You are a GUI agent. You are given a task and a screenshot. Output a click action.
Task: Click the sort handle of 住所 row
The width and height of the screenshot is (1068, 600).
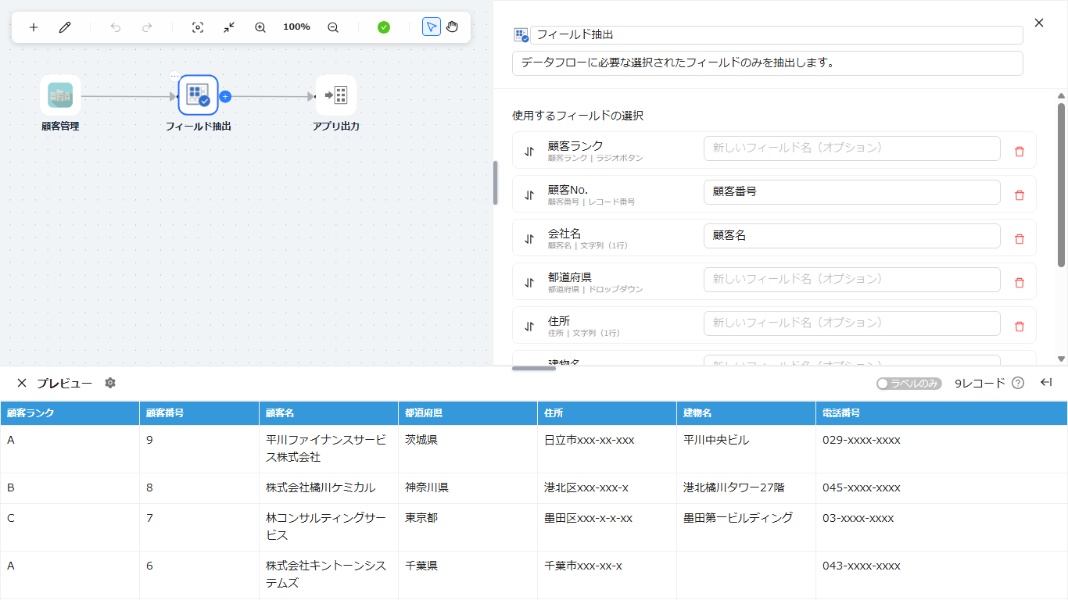click(529, 327)
